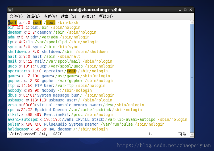This screenshot has width=214, height=151.
Task: Click '/var/spool/uucp' path
Action: tap(66, 66)
